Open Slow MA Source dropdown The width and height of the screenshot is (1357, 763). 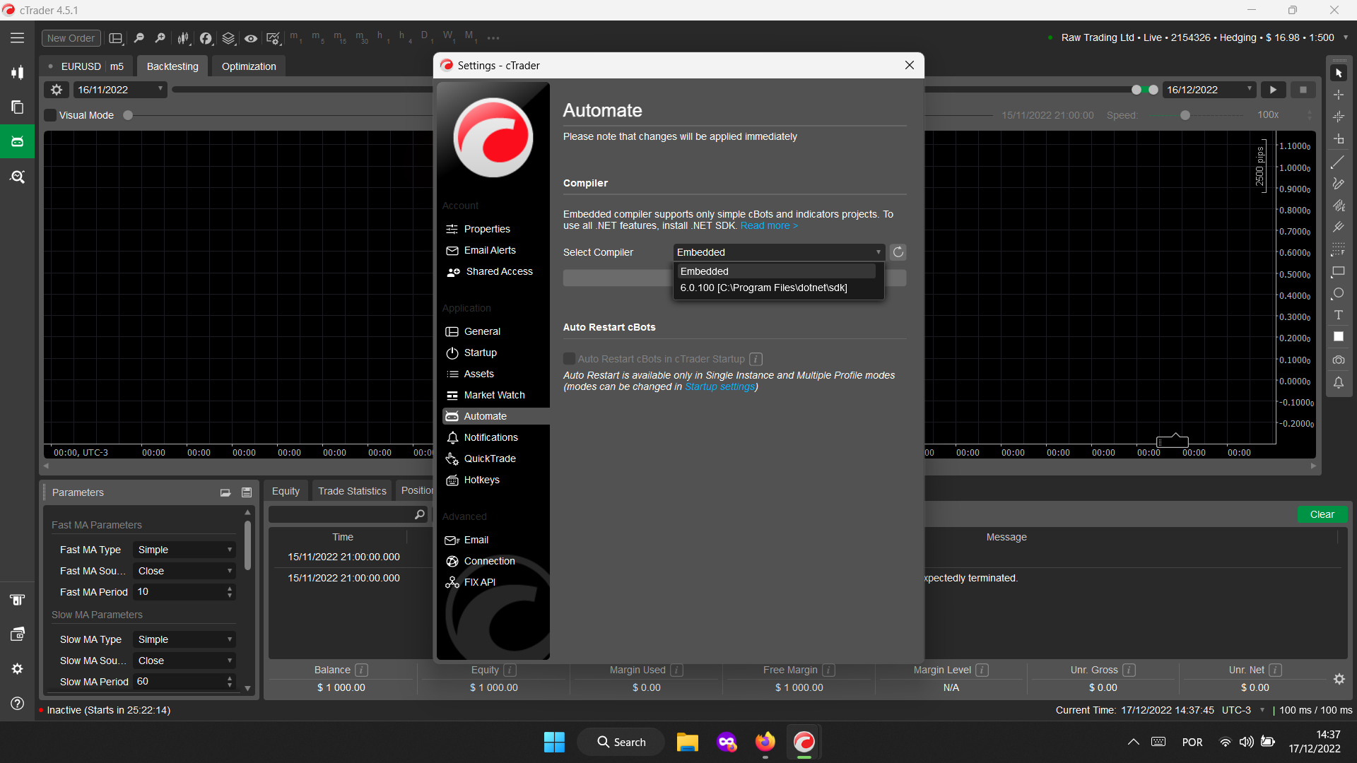[x=184, y=661]
